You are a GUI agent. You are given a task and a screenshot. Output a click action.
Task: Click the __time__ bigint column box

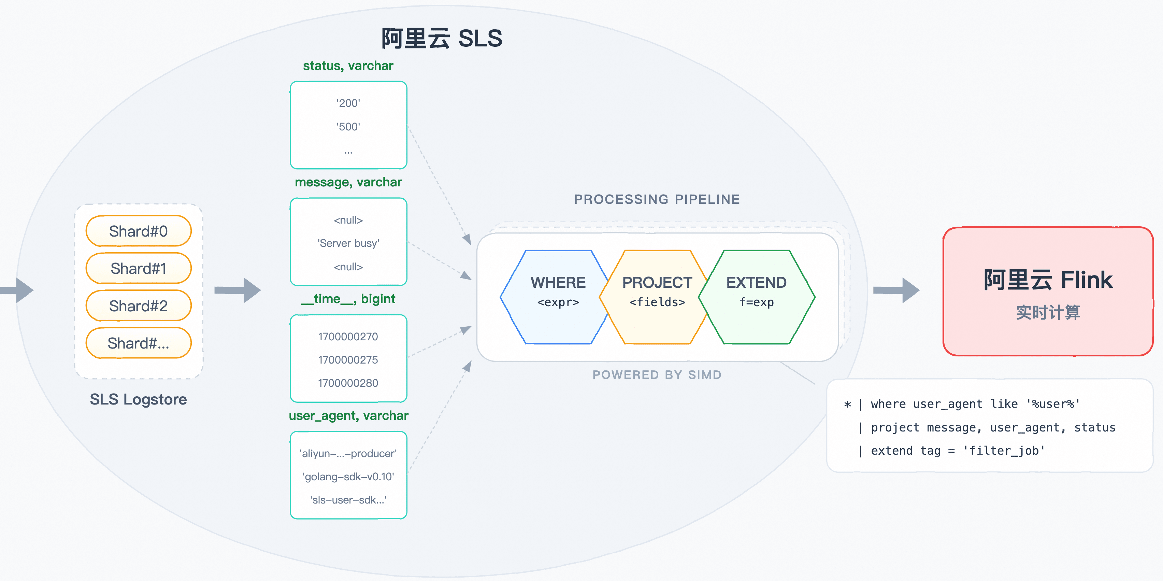coord(348,359)
